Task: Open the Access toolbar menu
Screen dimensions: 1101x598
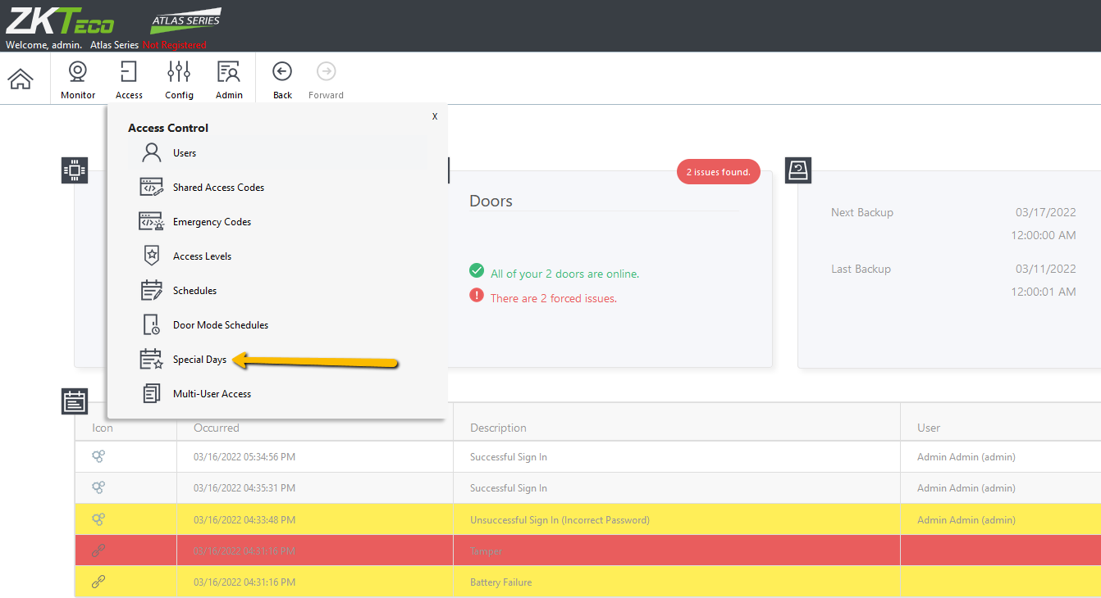Action: (129, 80)
